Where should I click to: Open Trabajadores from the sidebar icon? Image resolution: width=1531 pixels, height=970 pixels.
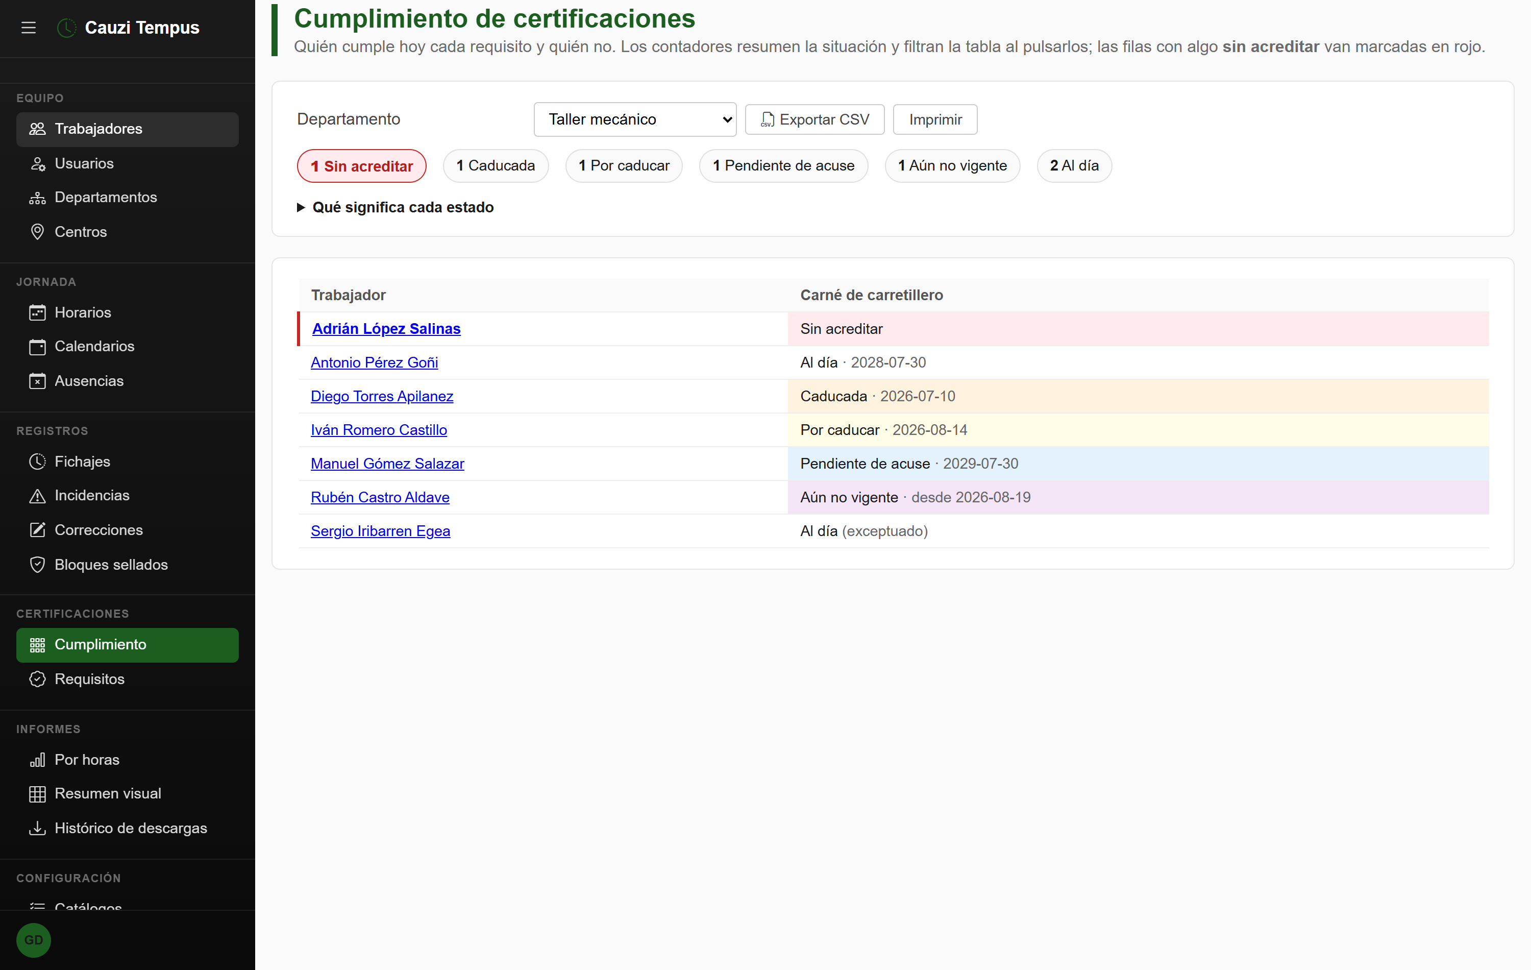[x=38, y=129]
